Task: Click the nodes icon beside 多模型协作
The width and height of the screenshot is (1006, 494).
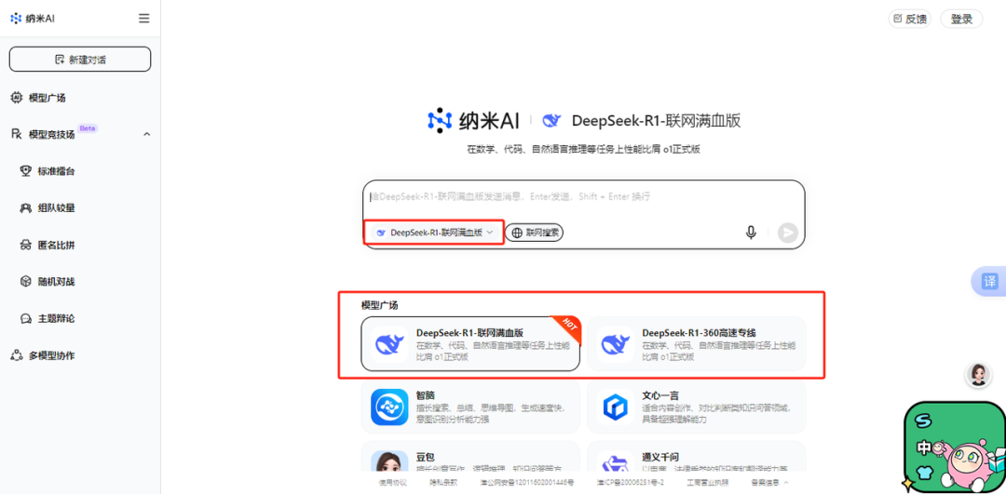Action: click(x=17, y=355)
